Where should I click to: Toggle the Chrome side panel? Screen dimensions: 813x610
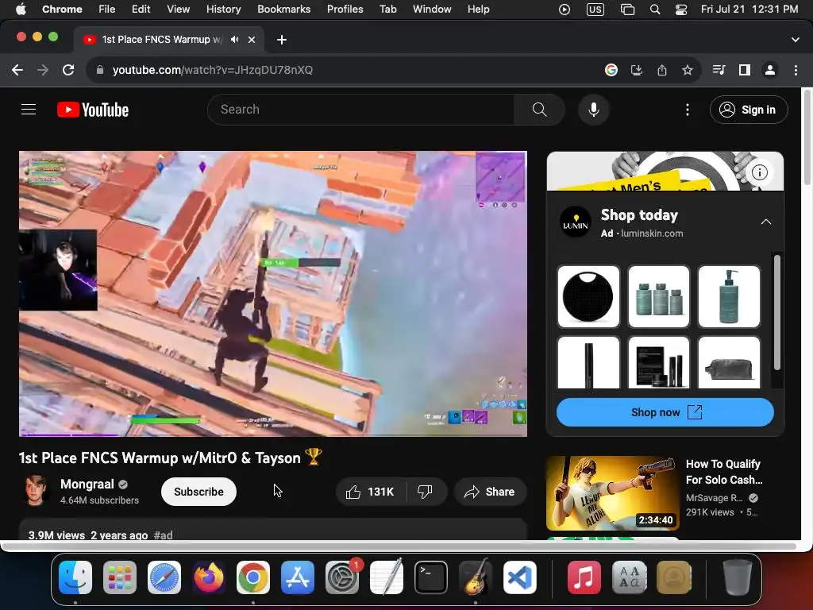(745, 70)
